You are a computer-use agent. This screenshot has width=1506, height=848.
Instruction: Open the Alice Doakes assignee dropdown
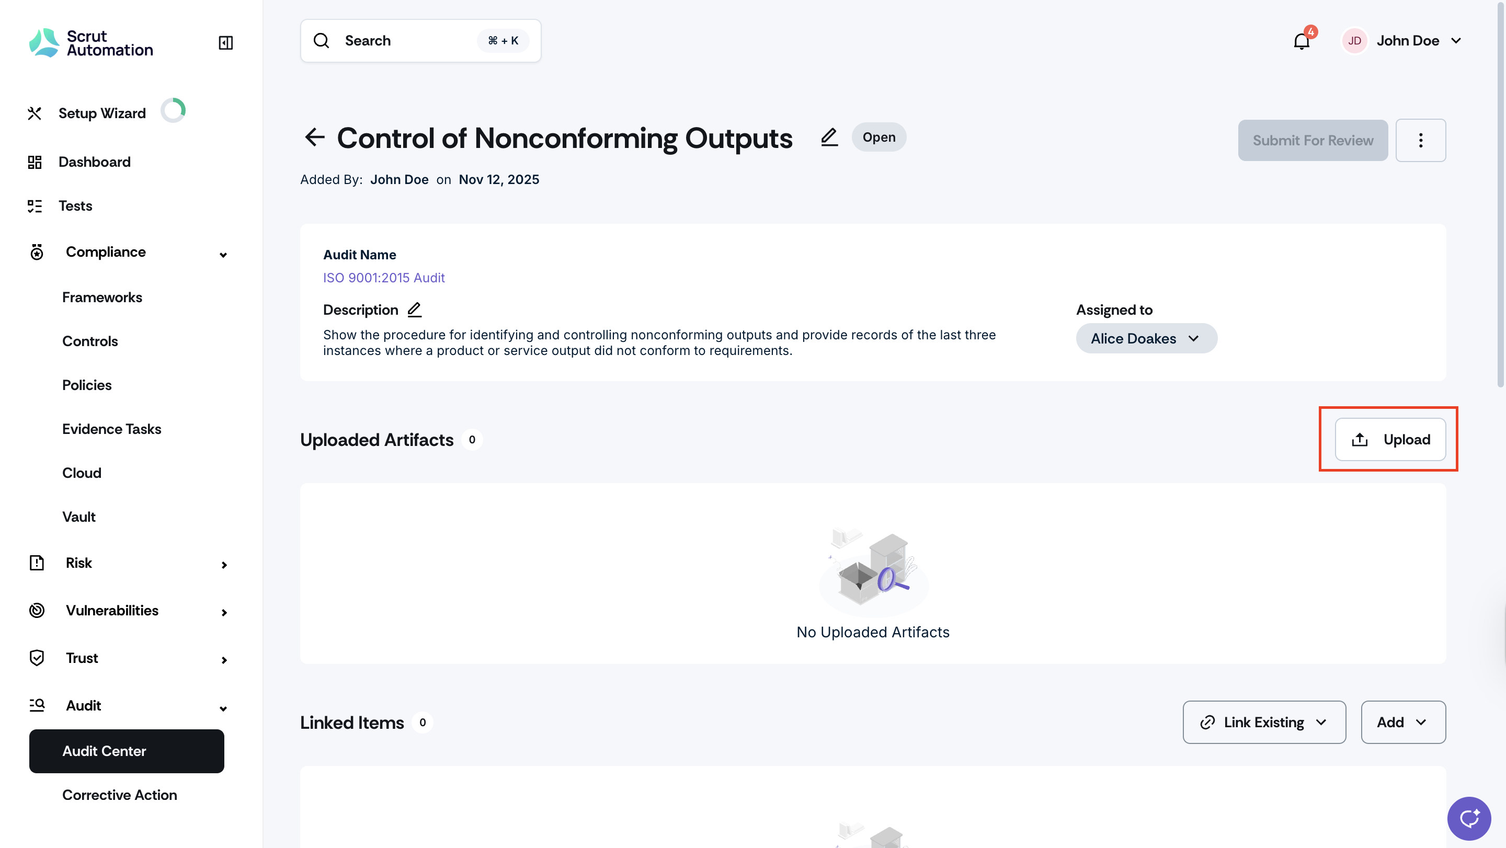tap(1146, 338)
